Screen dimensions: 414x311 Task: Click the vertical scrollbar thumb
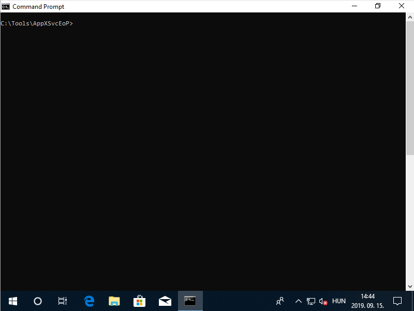[410, 88]
